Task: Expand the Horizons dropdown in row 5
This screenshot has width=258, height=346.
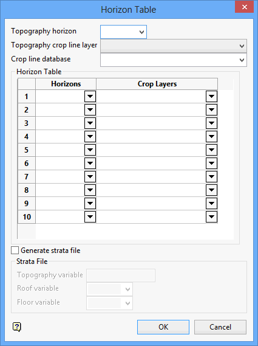Action: click(x=90, y=150)
